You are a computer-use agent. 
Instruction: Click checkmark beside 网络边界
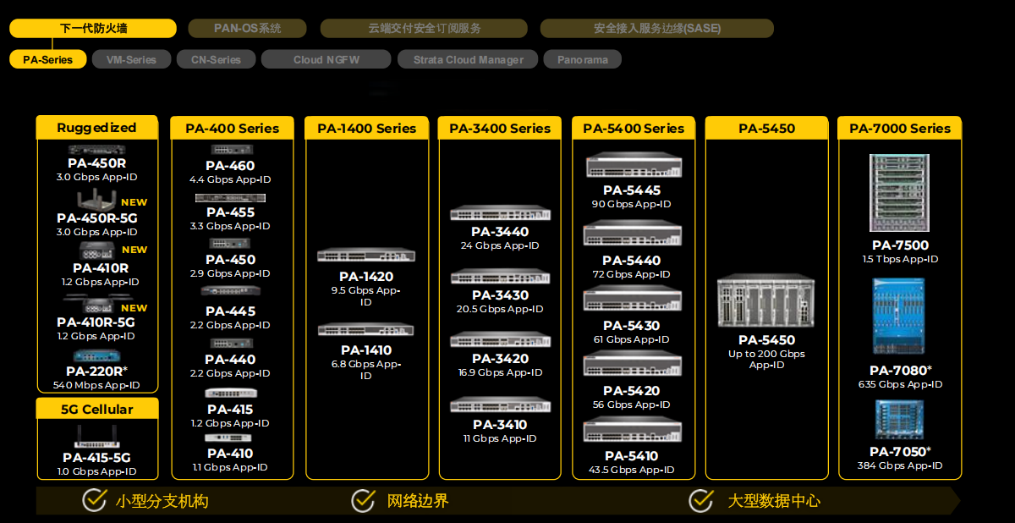pos(364,500)
